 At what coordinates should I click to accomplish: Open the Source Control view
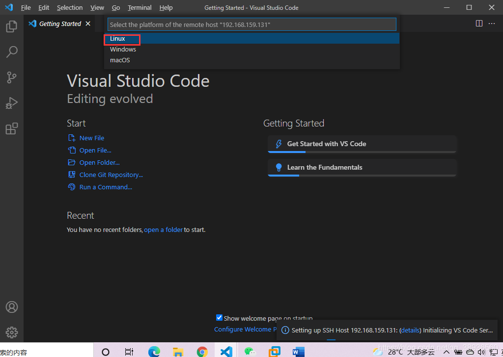point(12,77)
